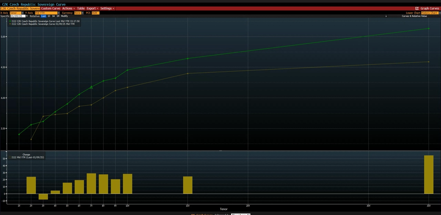Expand the X-Axis Tenor dropdown
Viewport: 441px width, 215px height.
click(22, 13)
